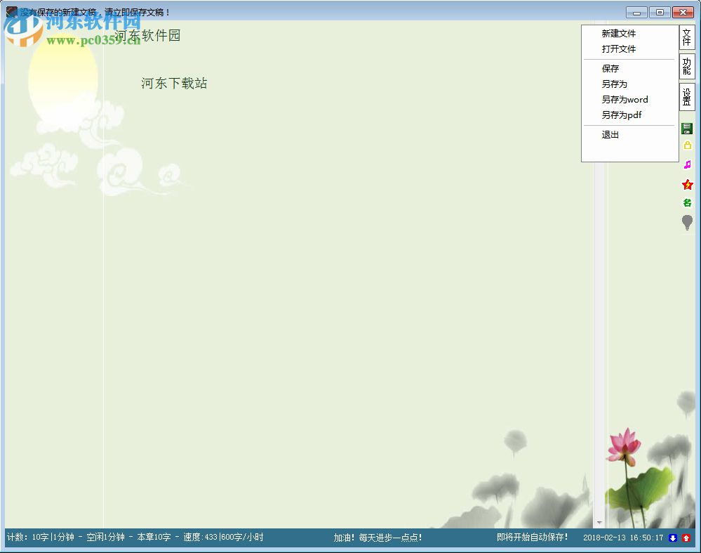Choose 另存为word in the menu
Image resolution: width=701 pixels, height=553 pixels.
[625, 99]
